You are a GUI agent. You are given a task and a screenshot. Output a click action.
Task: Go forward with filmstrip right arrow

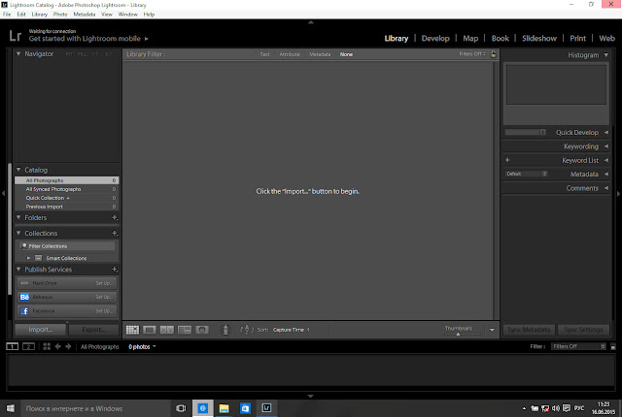tap(68, 346)
